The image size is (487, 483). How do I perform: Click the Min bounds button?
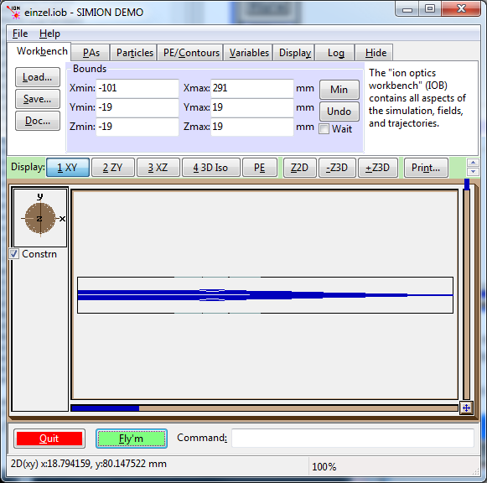pos(339,90)
